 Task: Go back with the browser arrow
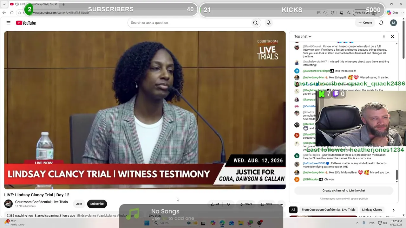point(4,13)
